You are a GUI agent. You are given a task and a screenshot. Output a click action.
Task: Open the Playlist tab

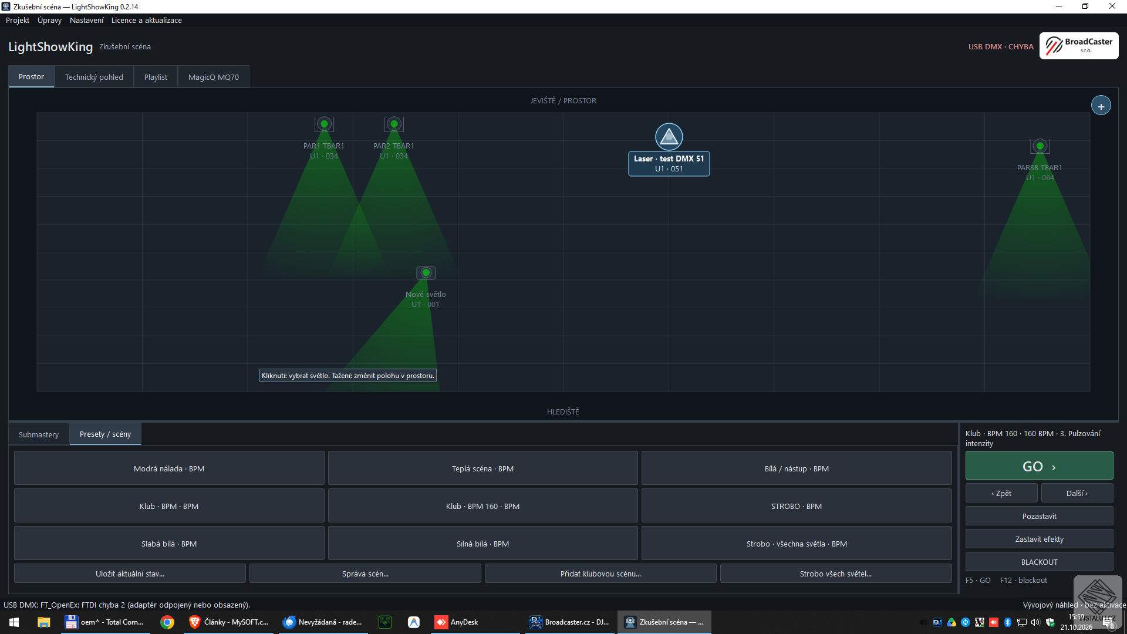[x=156, y=77]
